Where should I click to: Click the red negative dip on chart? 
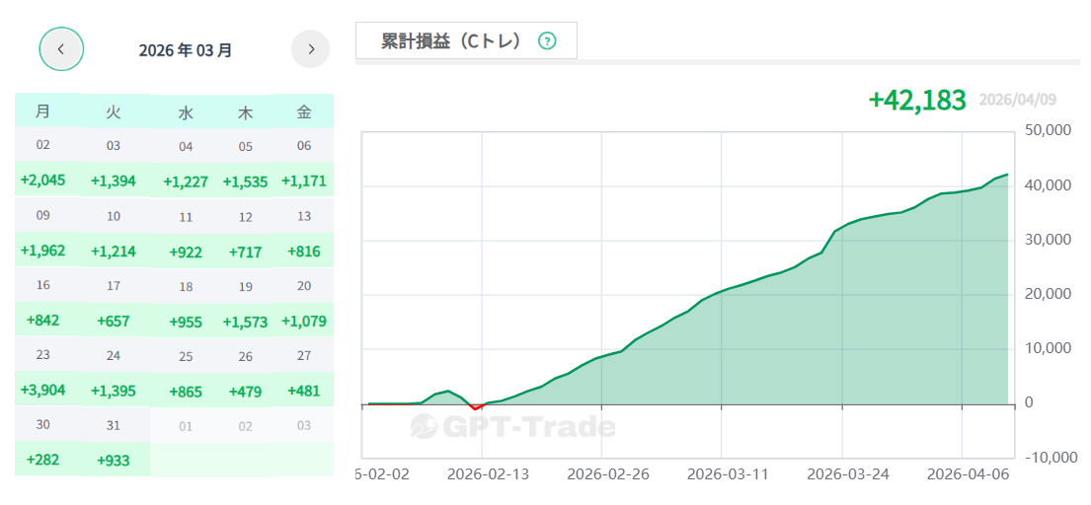[476, 407]
